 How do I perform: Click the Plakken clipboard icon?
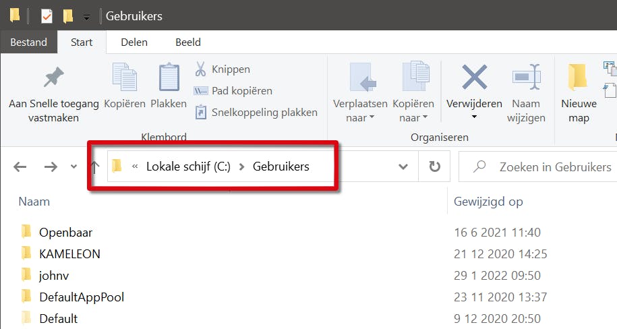(x=169, y=78)
